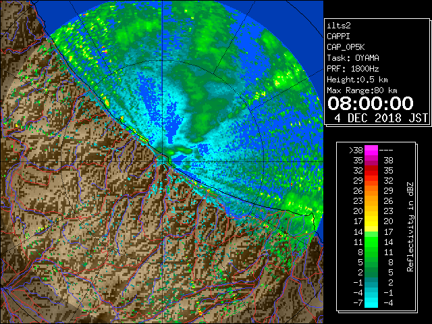Image resolution: width=432 pixels, height=324 pixels.
Task: Pick the orange 26 dBZ legend swatch
Action: pos(371,190)
